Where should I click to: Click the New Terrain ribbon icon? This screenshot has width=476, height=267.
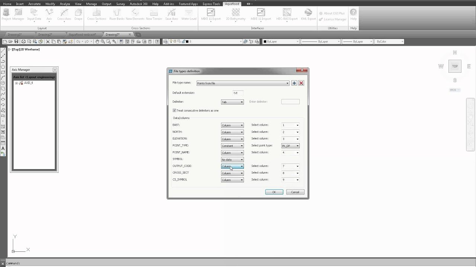tap(154, 14)
